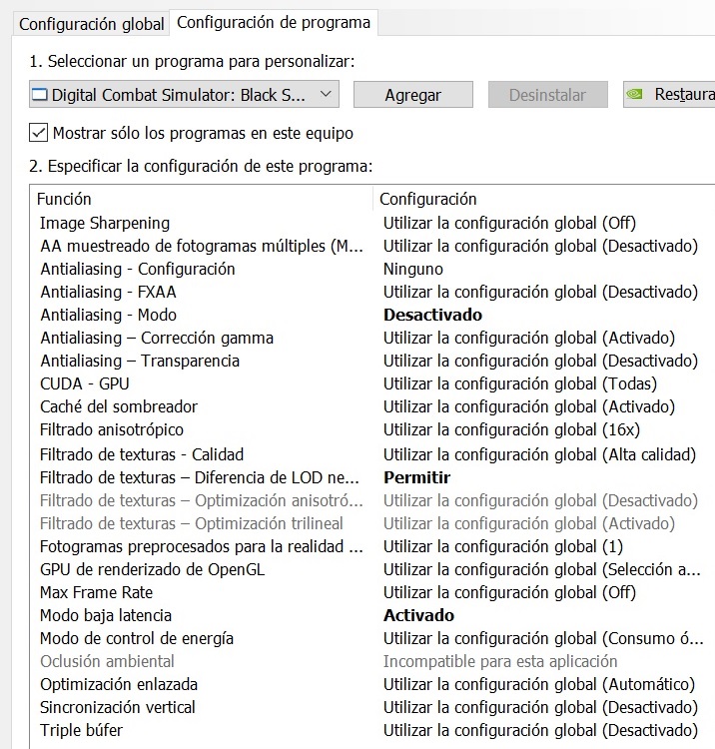Screen dimensions: 715x749
Task: Click the Configuración column header
Action: click(x=544, y=199)
